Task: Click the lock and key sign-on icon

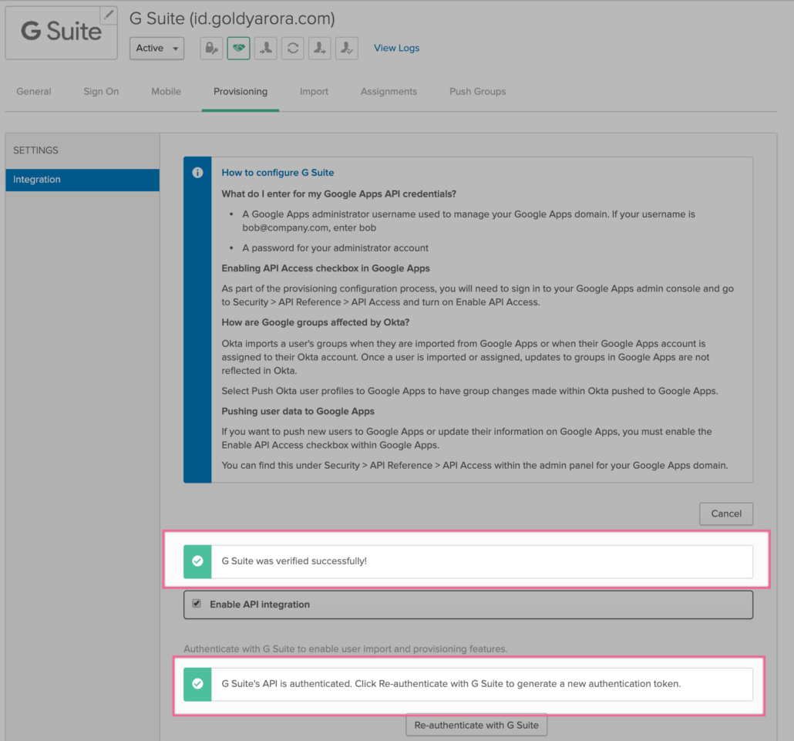Action: click(211, 48)
